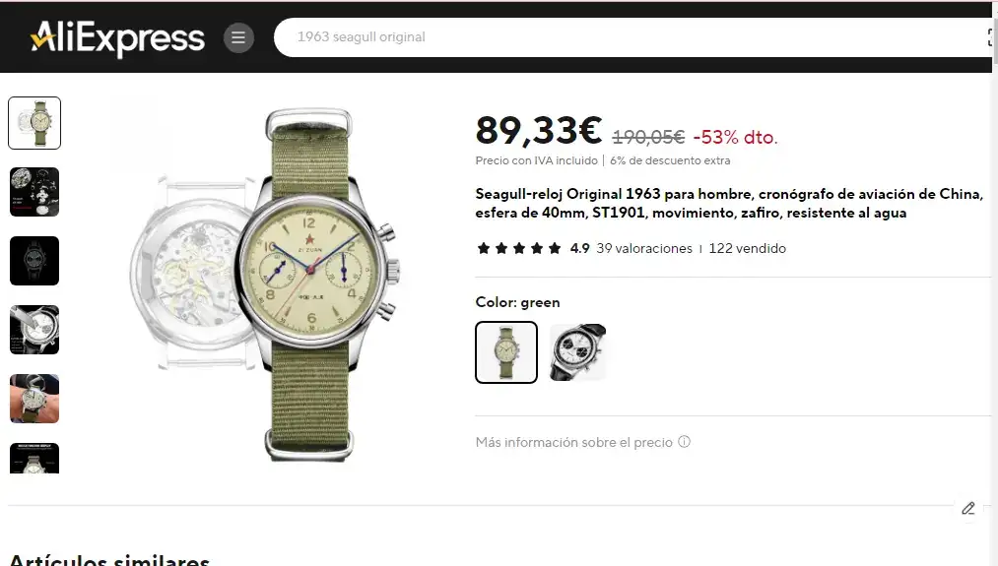Select the green strap color swatch
The width and height of the screenshot is (998, 566).
tap(506, 352)
